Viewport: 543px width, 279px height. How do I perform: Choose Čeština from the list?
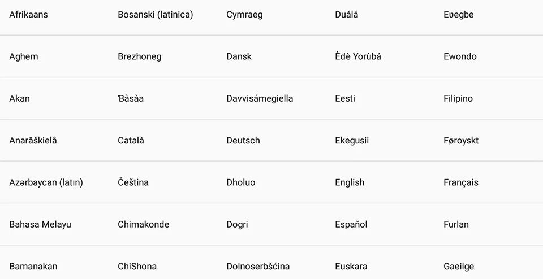coord(133,182)
